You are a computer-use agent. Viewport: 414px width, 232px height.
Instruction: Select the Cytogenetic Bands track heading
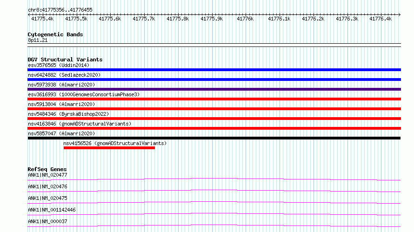(55, 34)
